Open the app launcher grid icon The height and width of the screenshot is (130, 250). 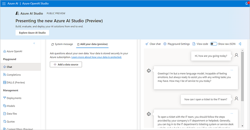pos(4,4)
